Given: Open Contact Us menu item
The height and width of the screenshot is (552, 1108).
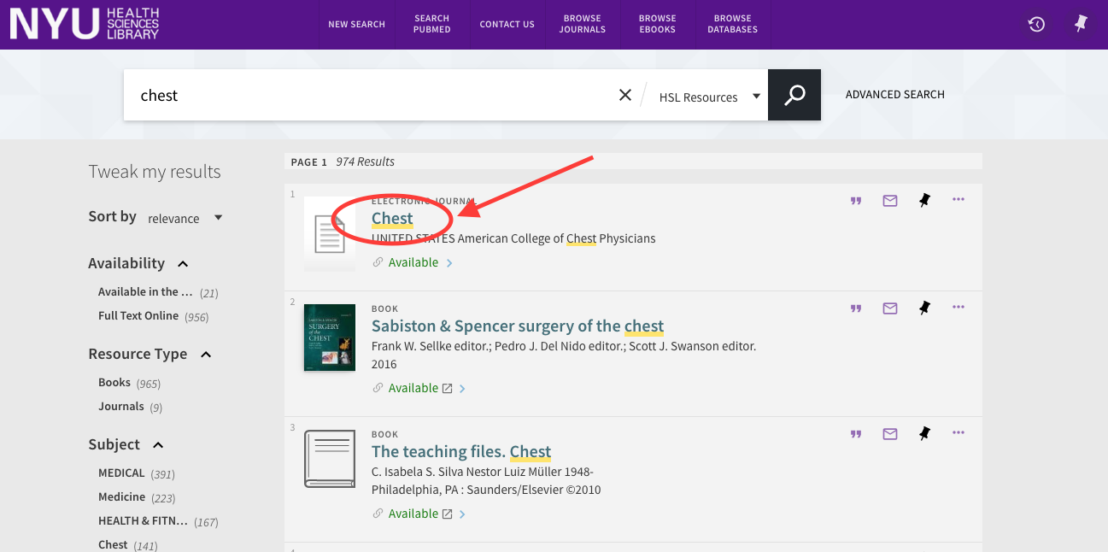Looking at the screenshot, I should point(507,24).
